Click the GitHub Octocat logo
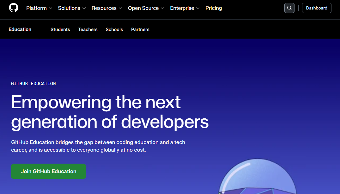The width and height of the screenshot is (340, 194). 14,8
